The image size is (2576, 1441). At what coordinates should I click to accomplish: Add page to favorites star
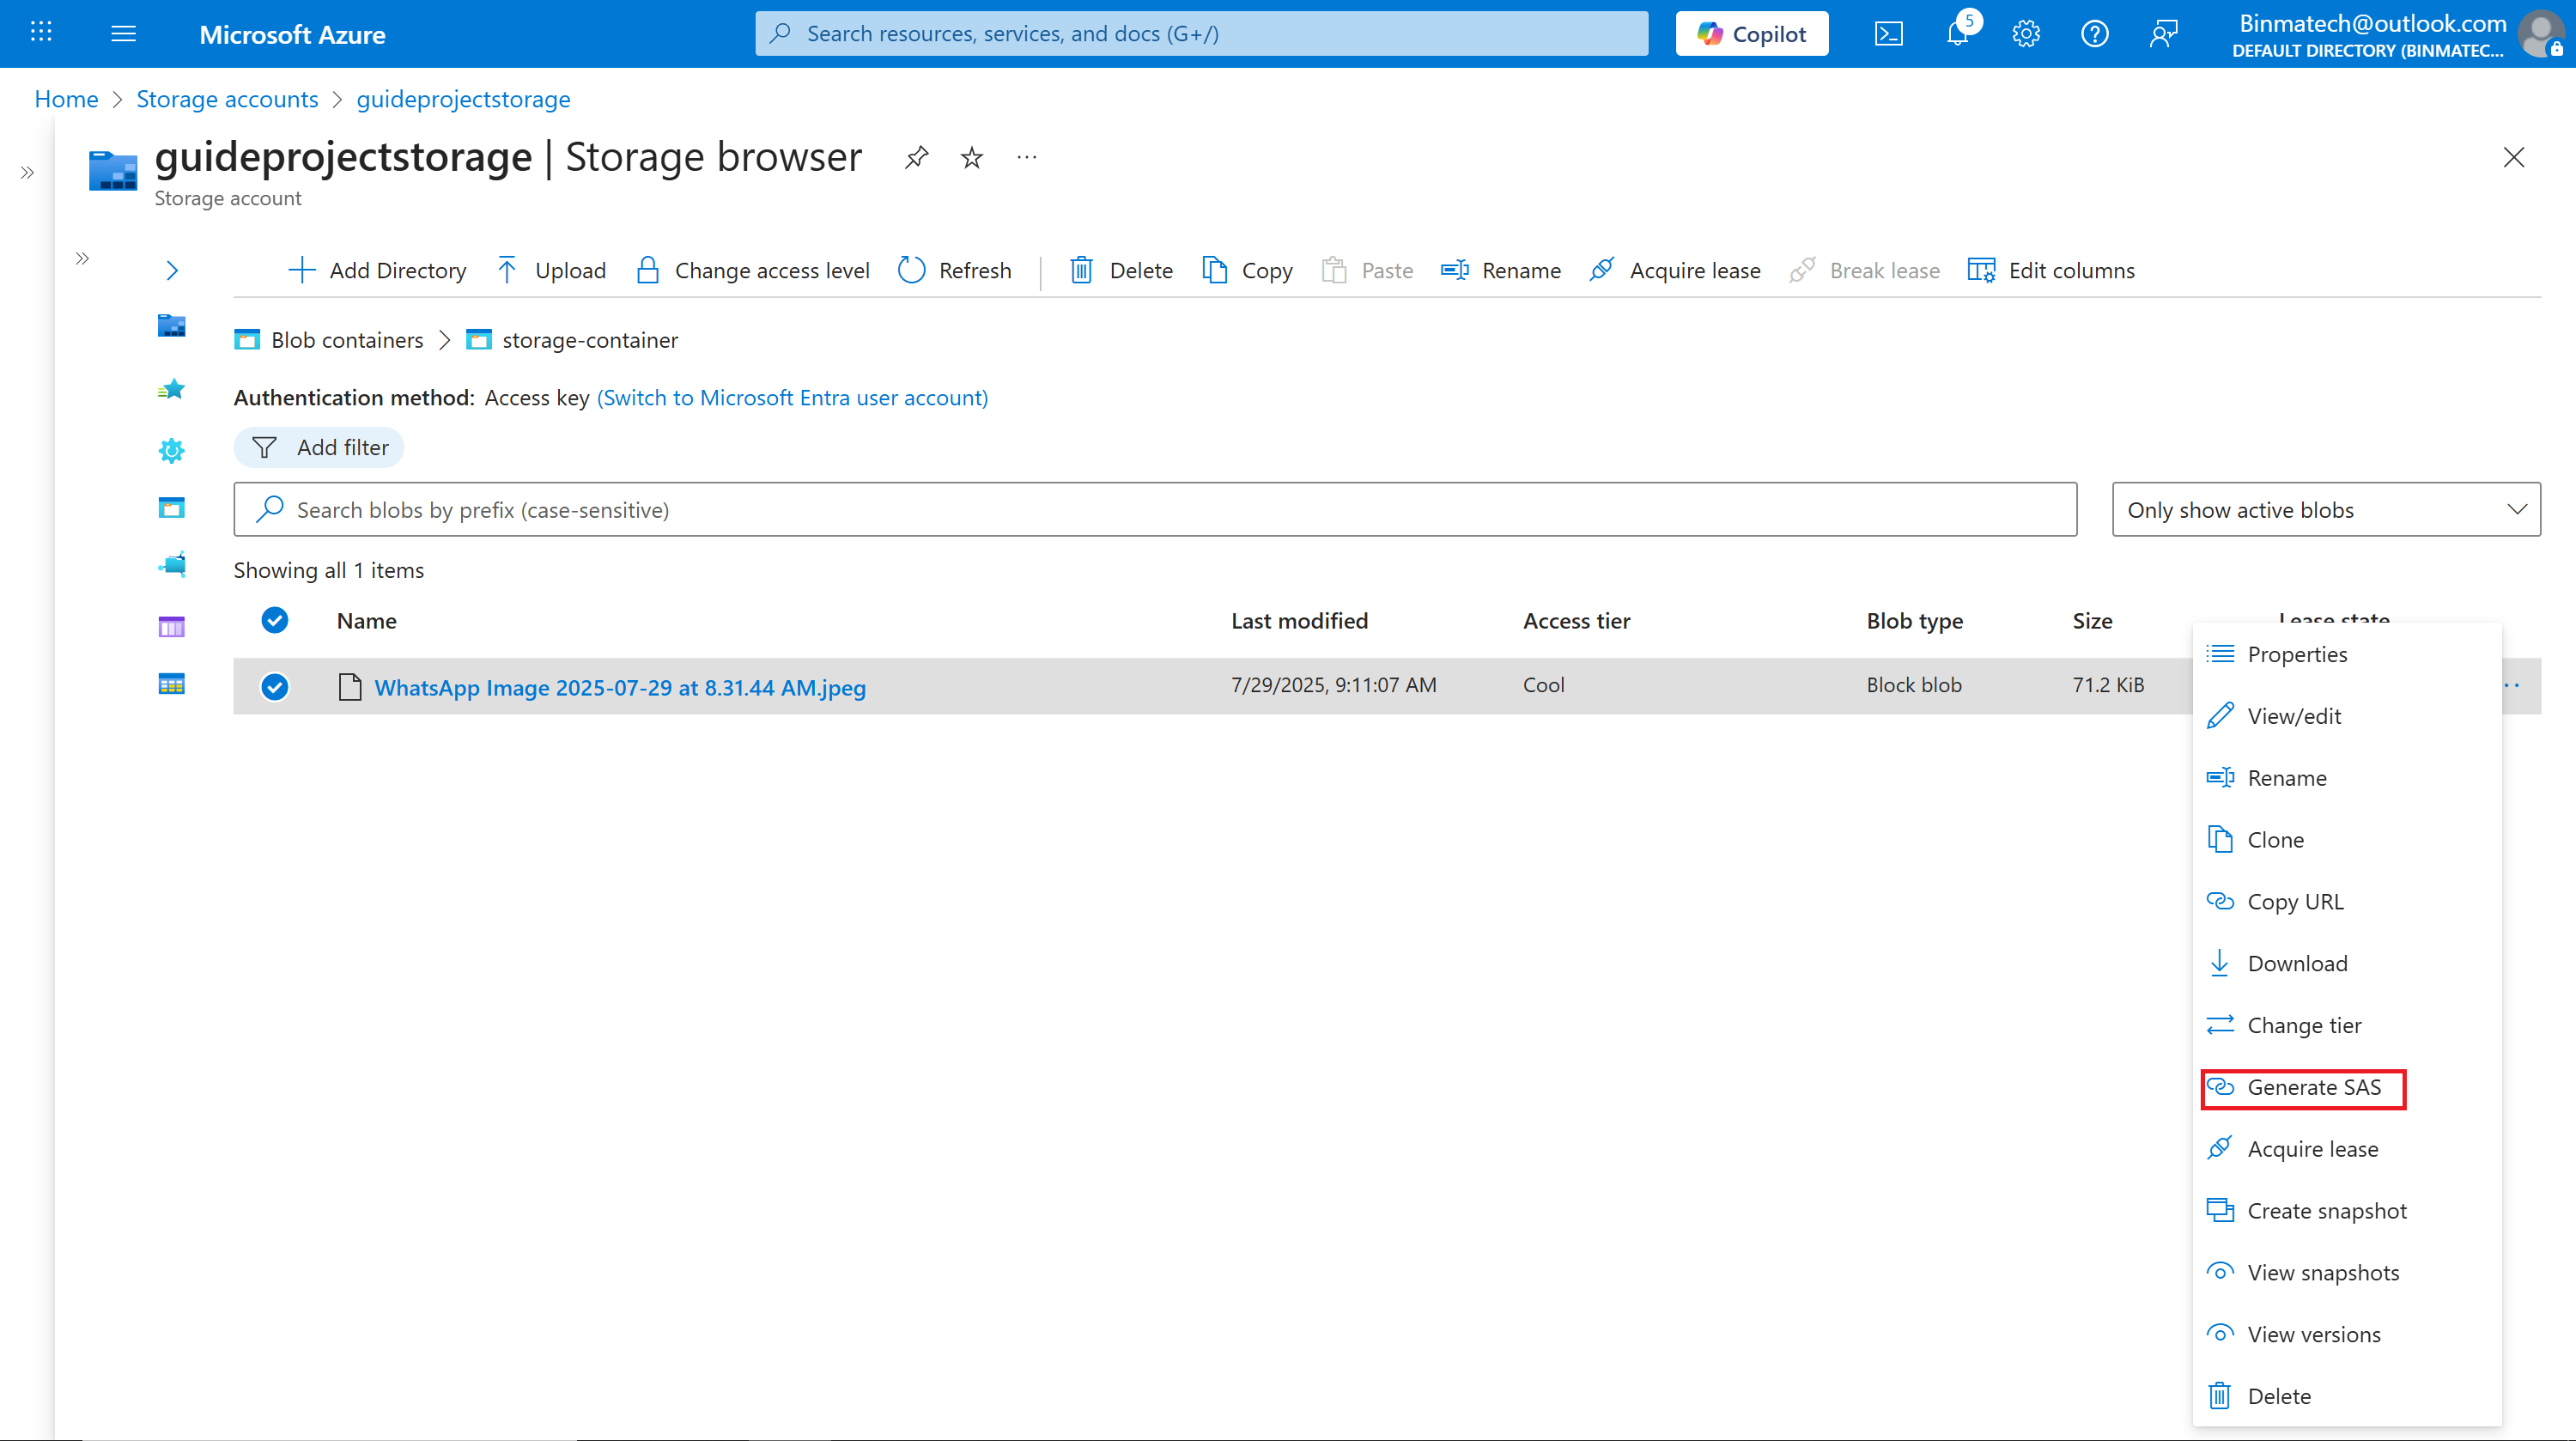click(971, 157)
